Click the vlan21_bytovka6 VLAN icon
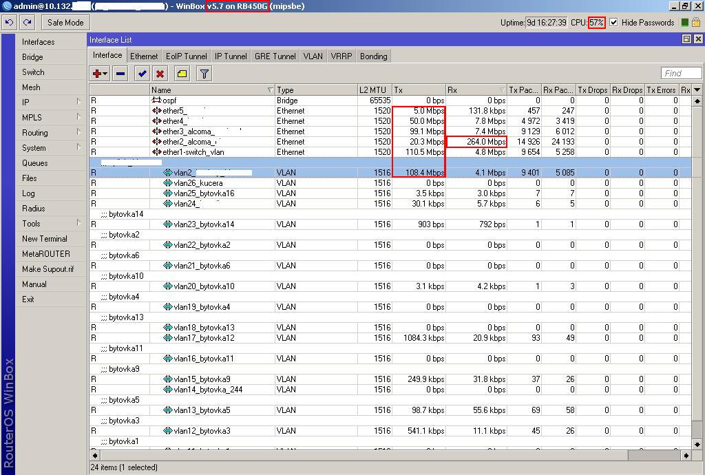The width and height of the screenshot is (705, 475). click(168, 266)
